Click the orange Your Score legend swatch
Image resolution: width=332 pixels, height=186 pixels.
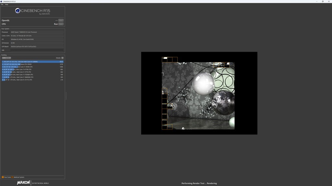pos(3,177)
